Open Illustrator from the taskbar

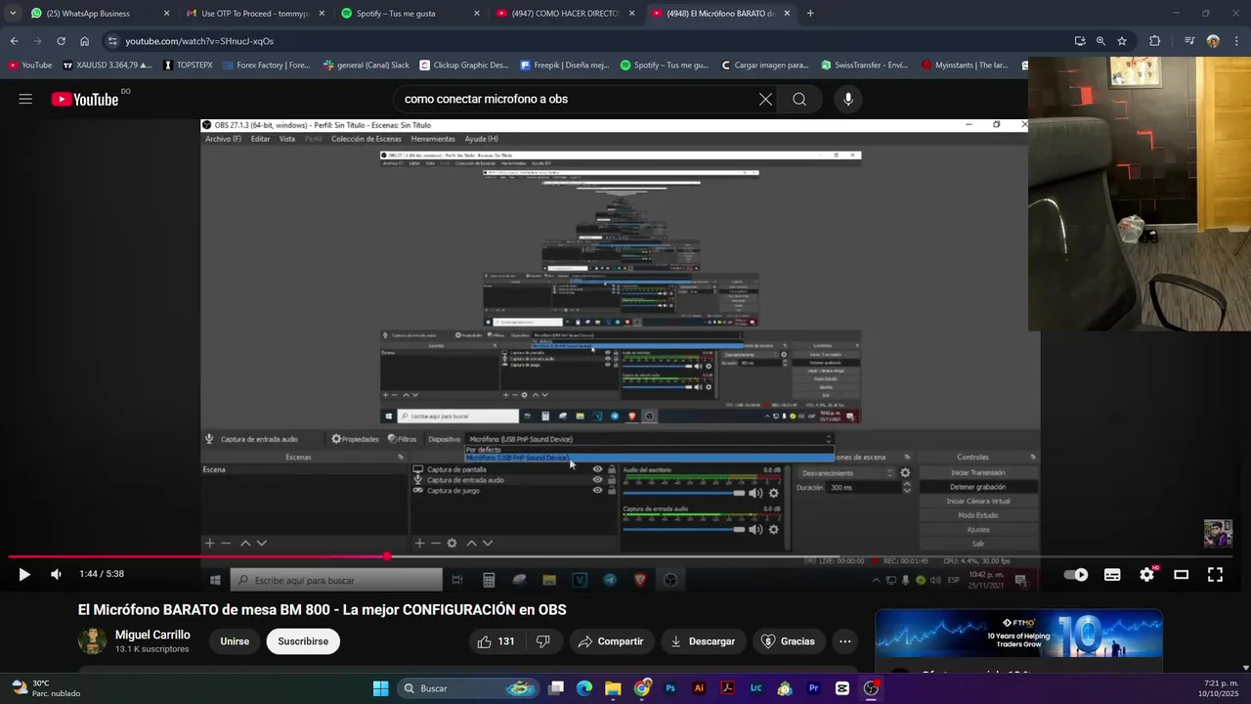point(699,688)
